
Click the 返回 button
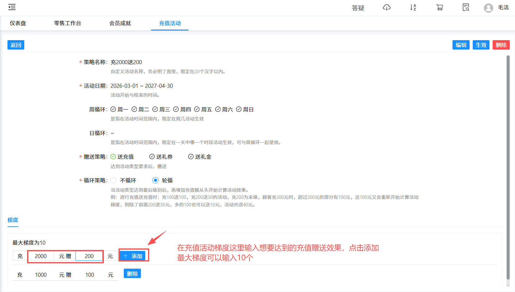[x=16, y=45]
